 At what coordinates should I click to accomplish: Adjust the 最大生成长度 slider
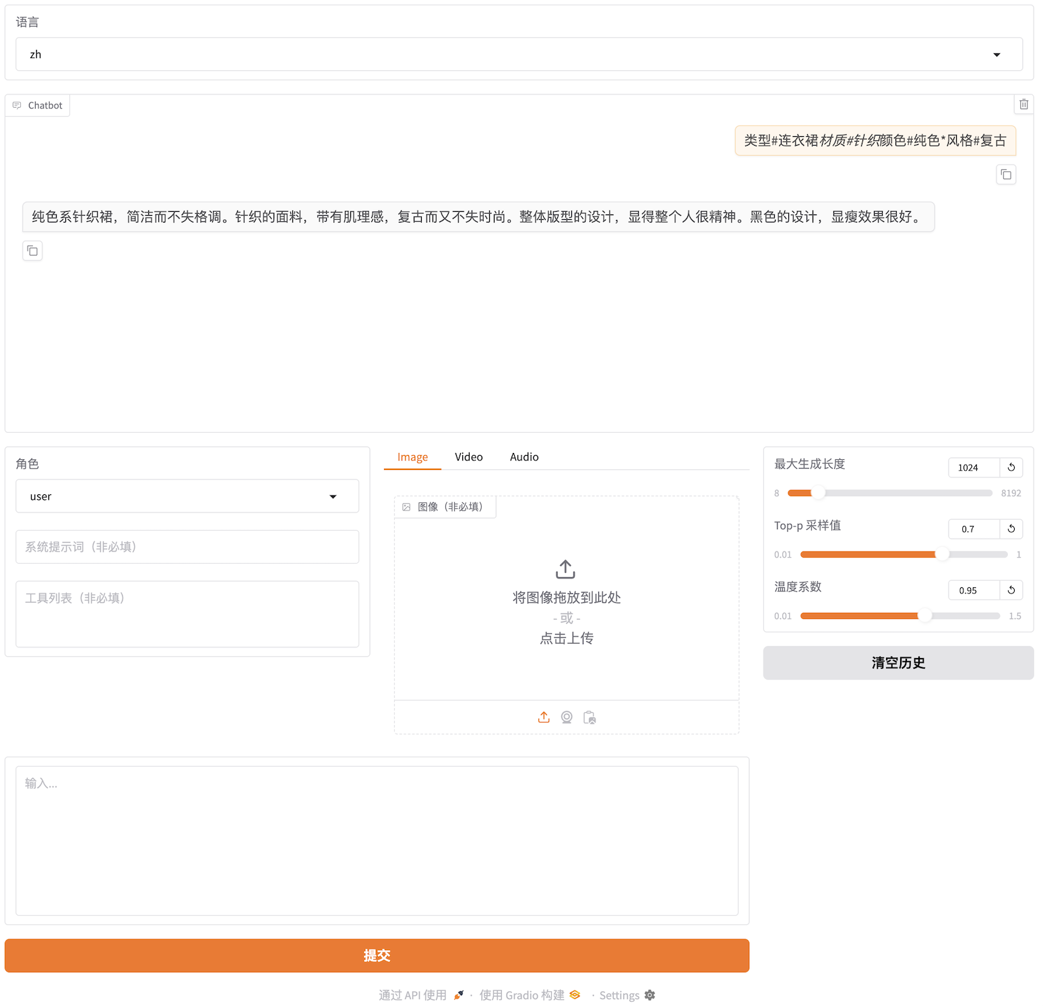pyautogui.click(x=889, y=493)
